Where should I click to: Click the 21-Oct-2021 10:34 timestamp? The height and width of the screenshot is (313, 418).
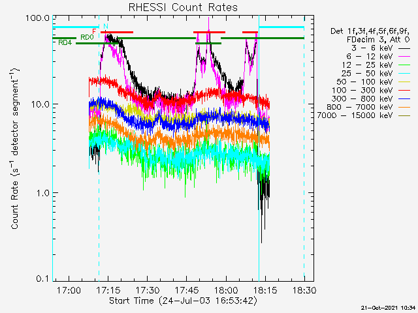(389, 307)
